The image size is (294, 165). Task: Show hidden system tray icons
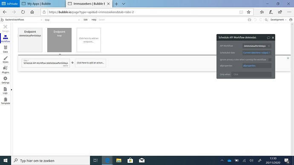[x=222, y=160]
